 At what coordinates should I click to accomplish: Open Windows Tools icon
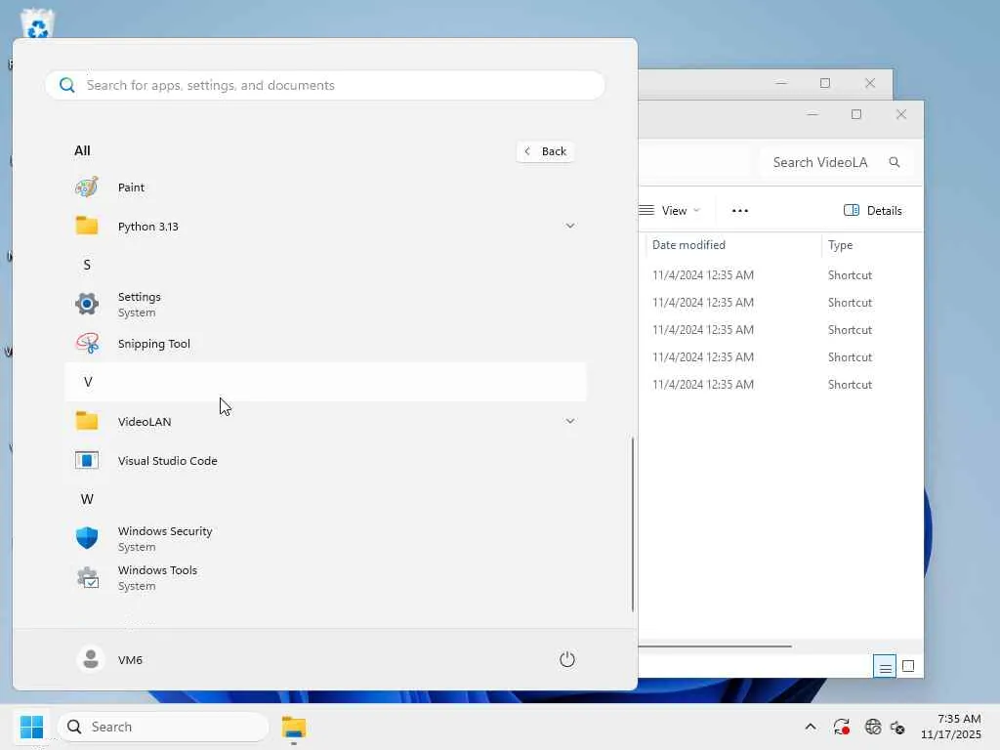[88, 577]
